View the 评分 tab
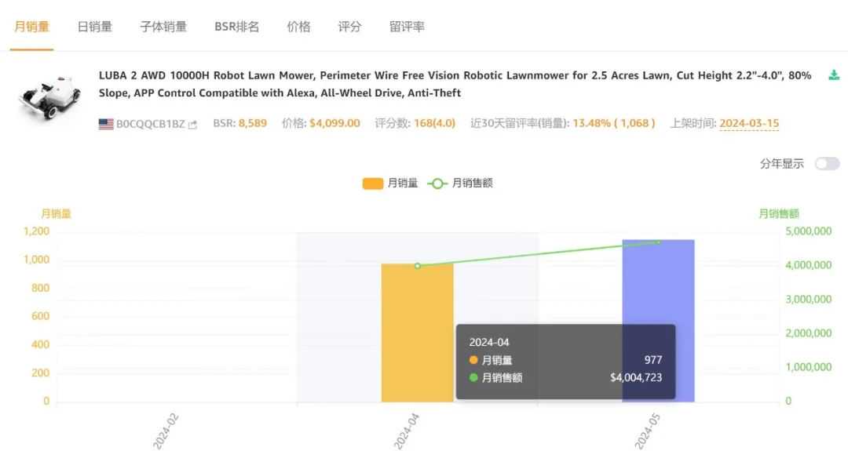The height and width of the screenshot is (451, 848). tap(349, 27)
